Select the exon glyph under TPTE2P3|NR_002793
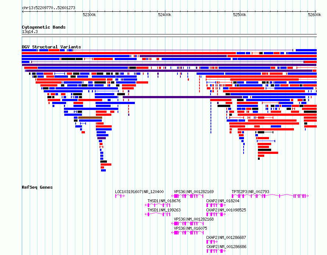The height and width of the screenshot is (255, 327). 270,196
